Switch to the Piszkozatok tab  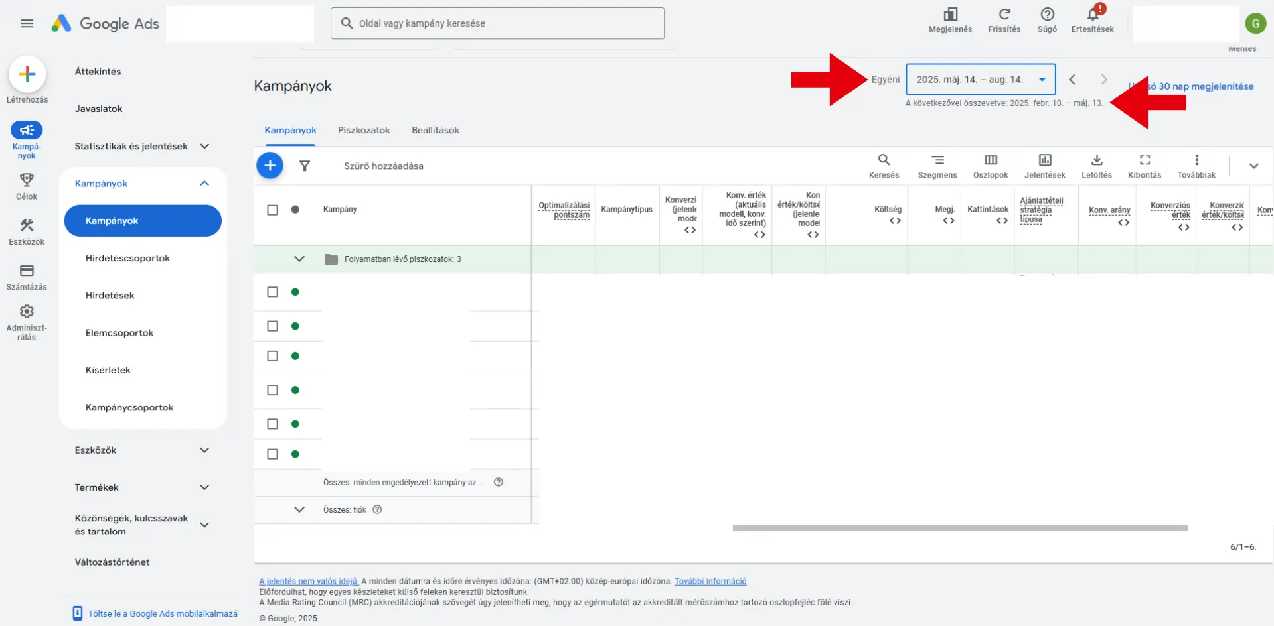click(364, 131)
